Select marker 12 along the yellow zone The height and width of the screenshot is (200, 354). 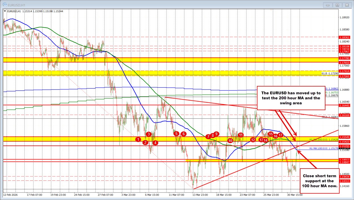coord(253,140)
